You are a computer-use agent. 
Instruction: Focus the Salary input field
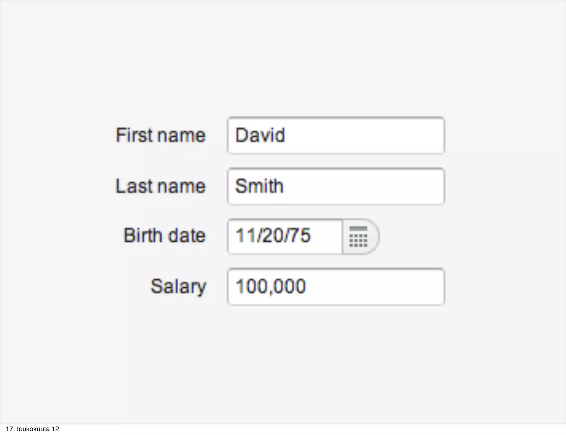(336, 287)
